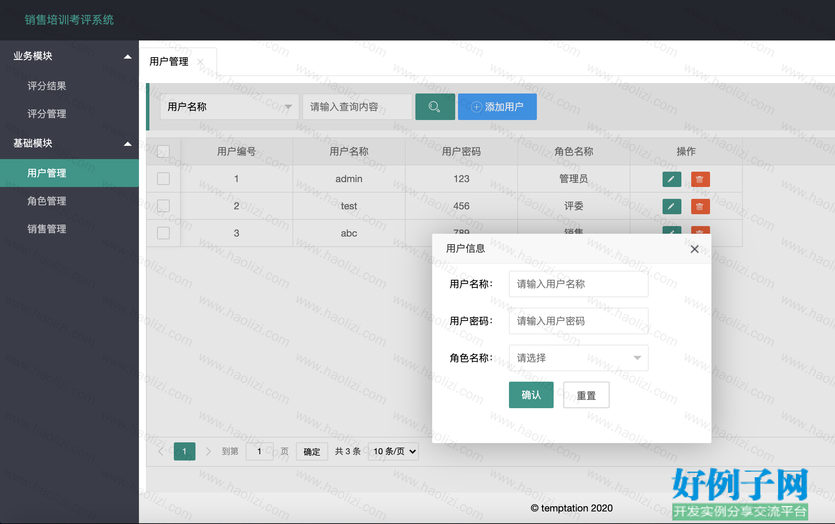Click the abc username cell
835x524 pixels.
[x=349, y=233]
